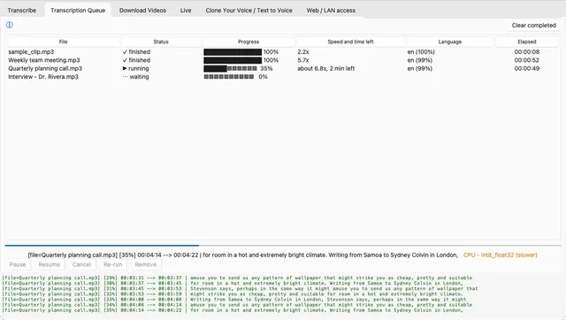This screenshot has width=566, height=320.
Task: Click the 2.2x speed value
Action: [303, 52]
